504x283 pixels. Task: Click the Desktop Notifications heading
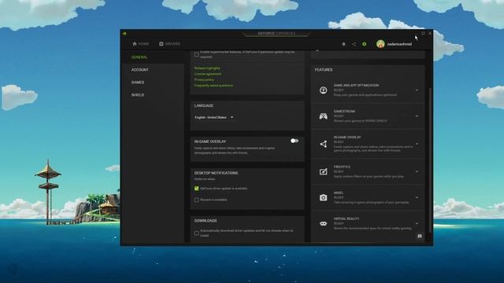point(216,173)
